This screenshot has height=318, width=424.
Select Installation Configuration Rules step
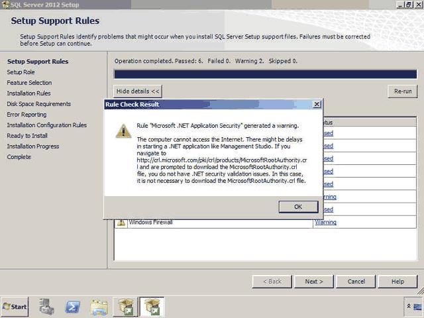(47, 125)
